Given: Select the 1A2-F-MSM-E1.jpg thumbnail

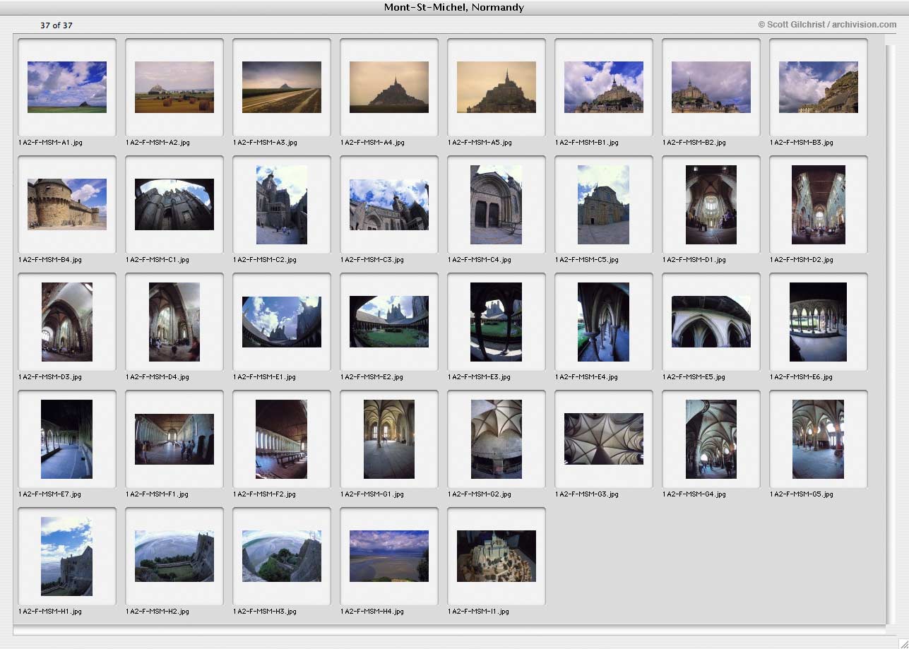Looking at the screenshot, I should 282,321.
